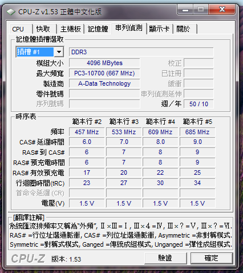
Task: Click the 457 MHz frequency cell
Action: pyautogui.click(x=87, y=132)
